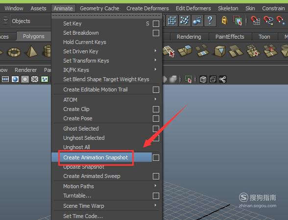288x220 pixels.
Task: Switch to the PaintEffects shelf tab
Action: tap(230, 37)
